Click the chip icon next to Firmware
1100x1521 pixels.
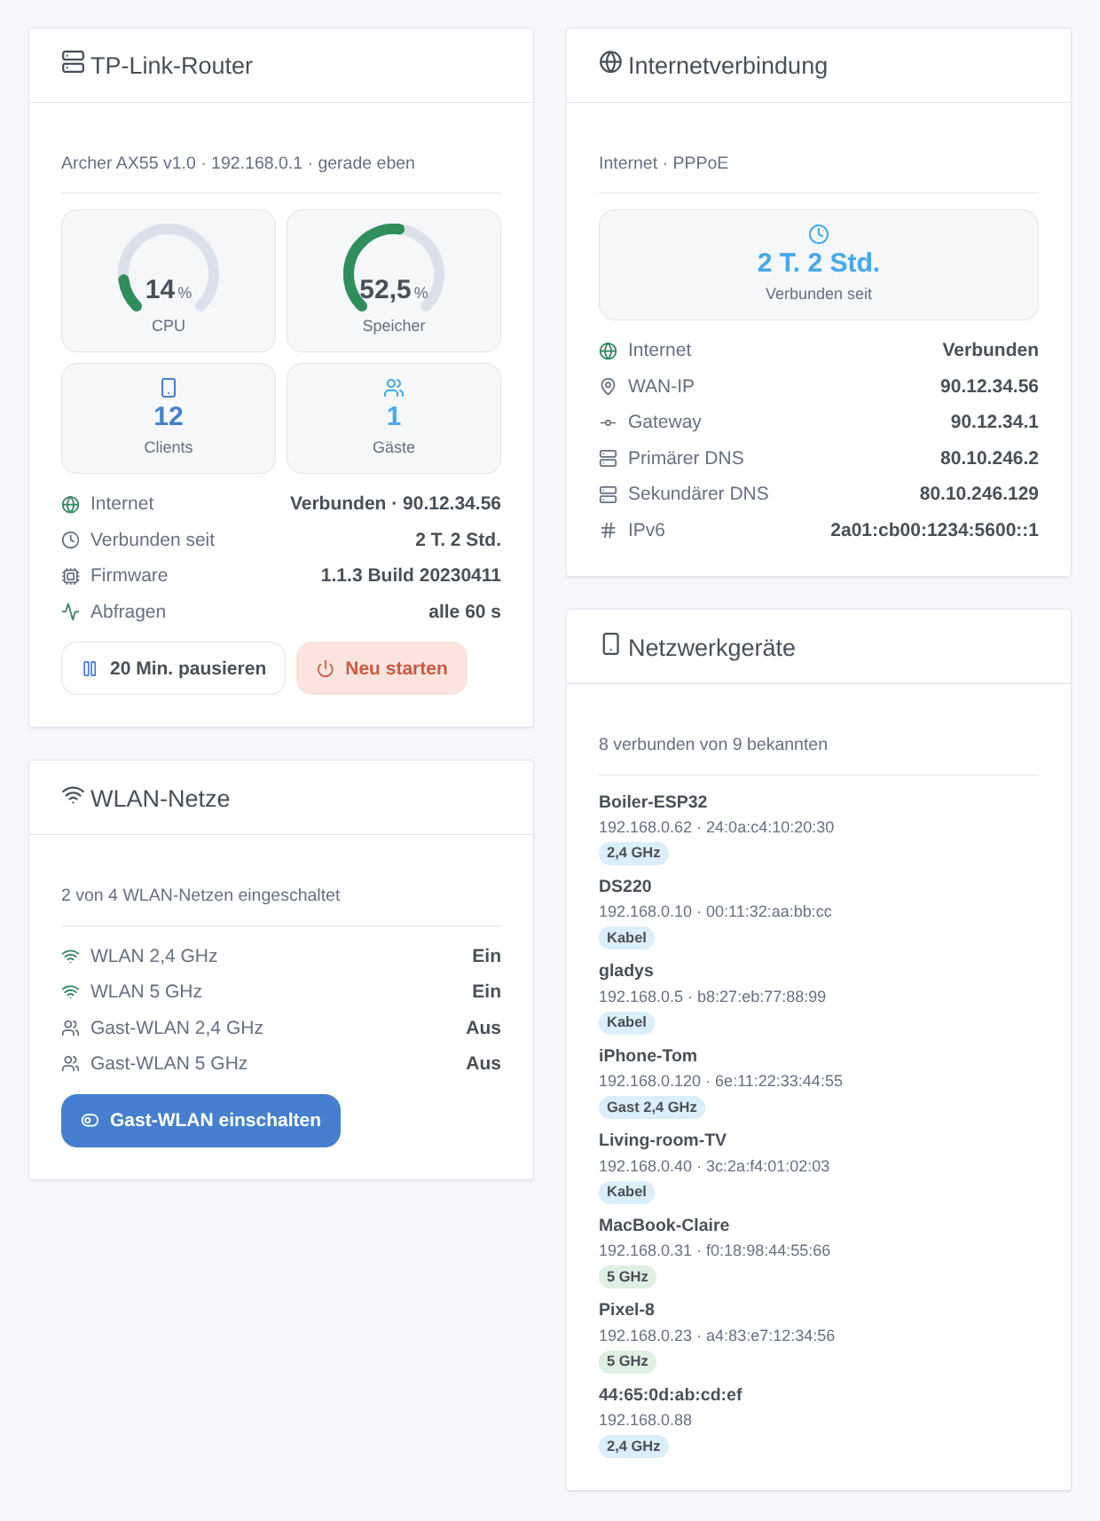71,576
